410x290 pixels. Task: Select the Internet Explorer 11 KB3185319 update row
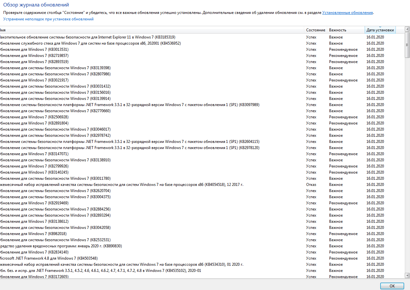[202, 37]
